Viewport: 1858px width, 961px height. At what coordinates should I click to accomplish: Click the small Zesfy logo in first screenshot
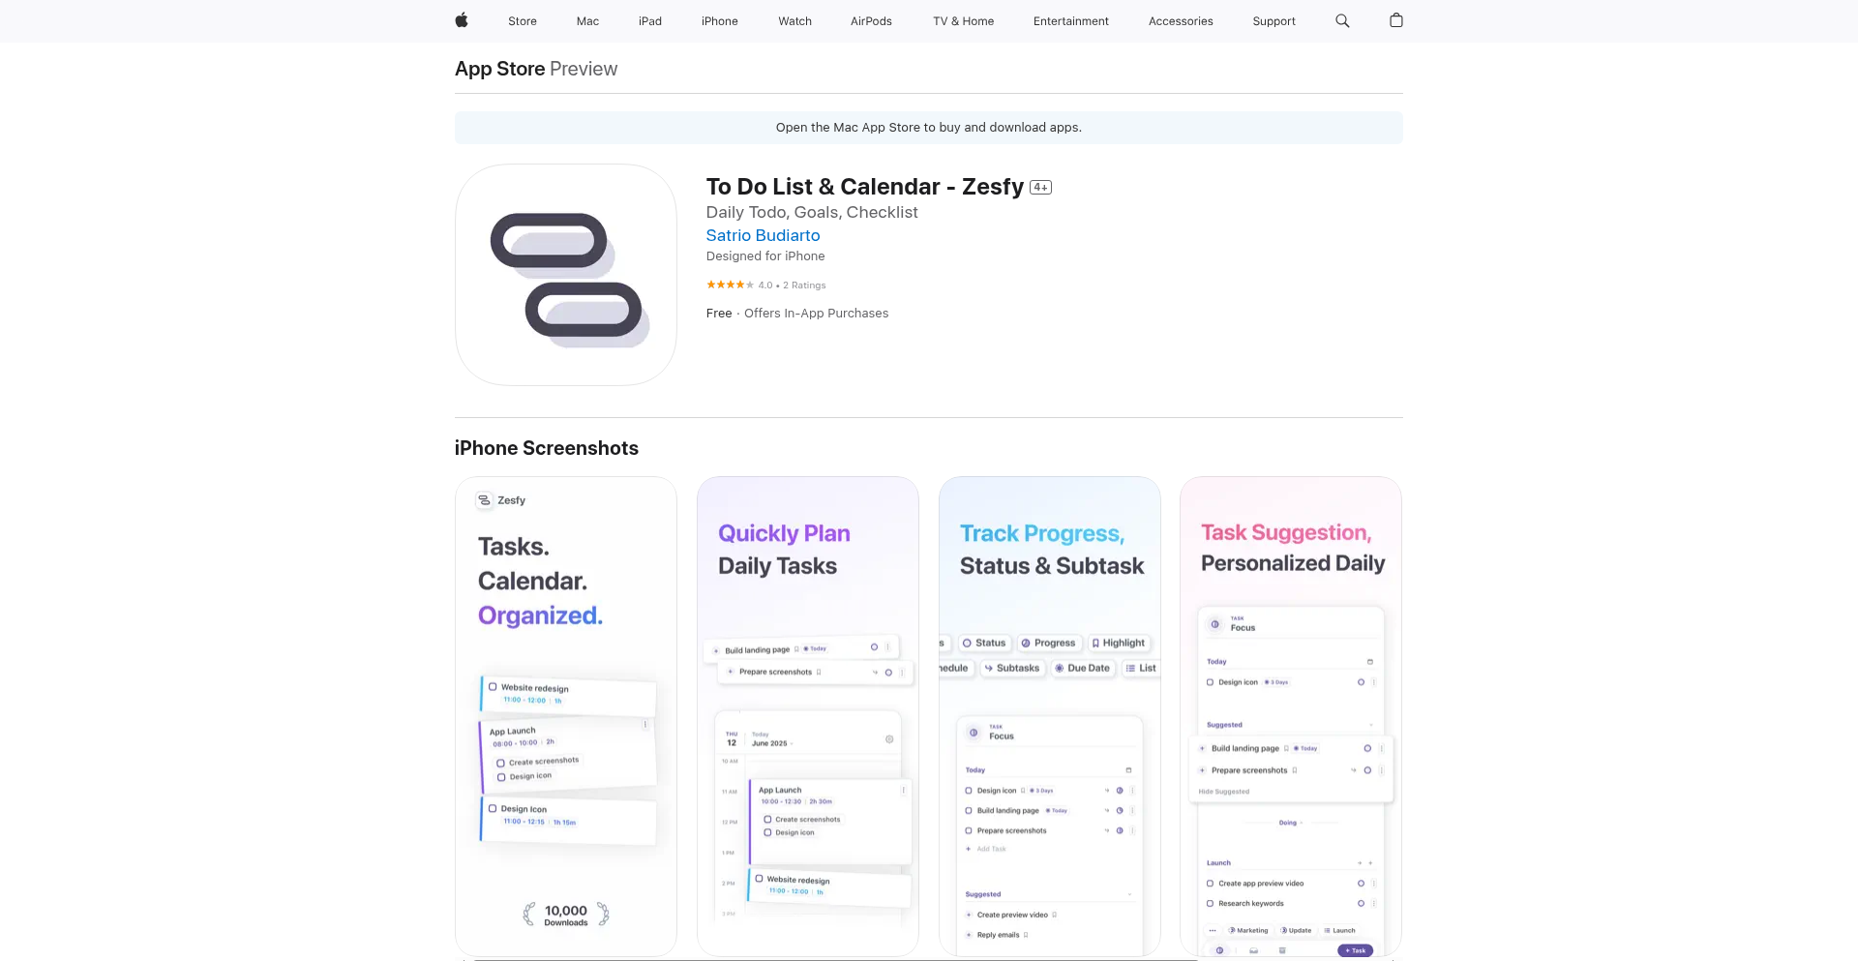coord(485,500)
